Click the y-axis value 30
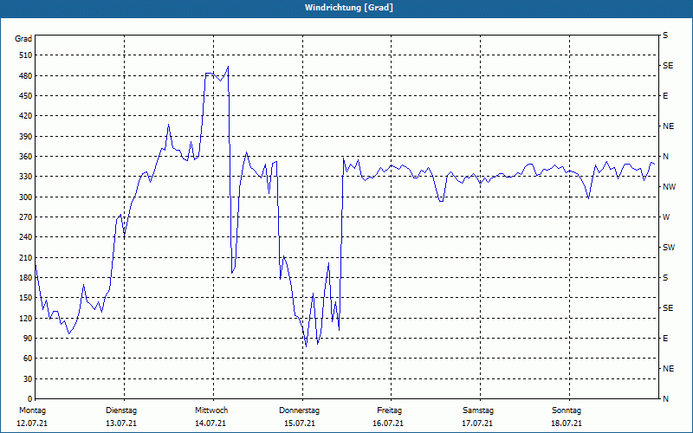 [x=28, y=379]
